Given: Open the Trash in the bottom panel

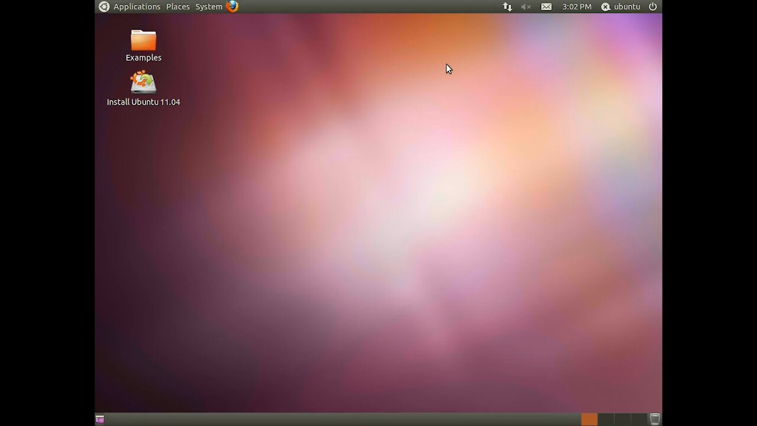Looking at the screenshot, I should point(655,419).
